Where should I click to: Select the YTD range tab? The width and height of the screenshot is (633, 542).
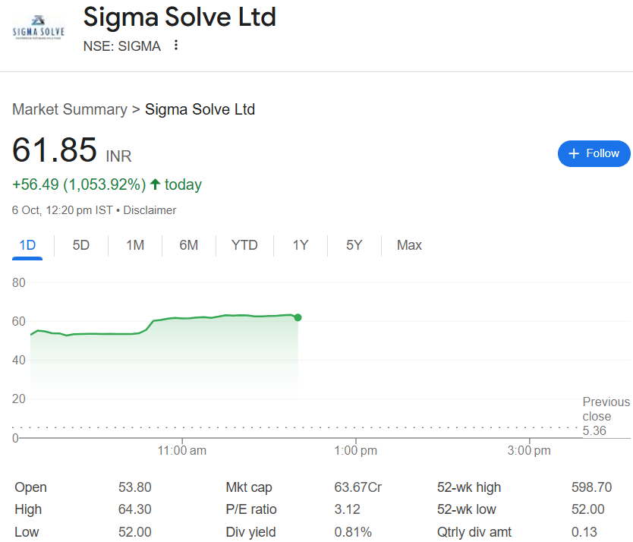coord(244,245)
